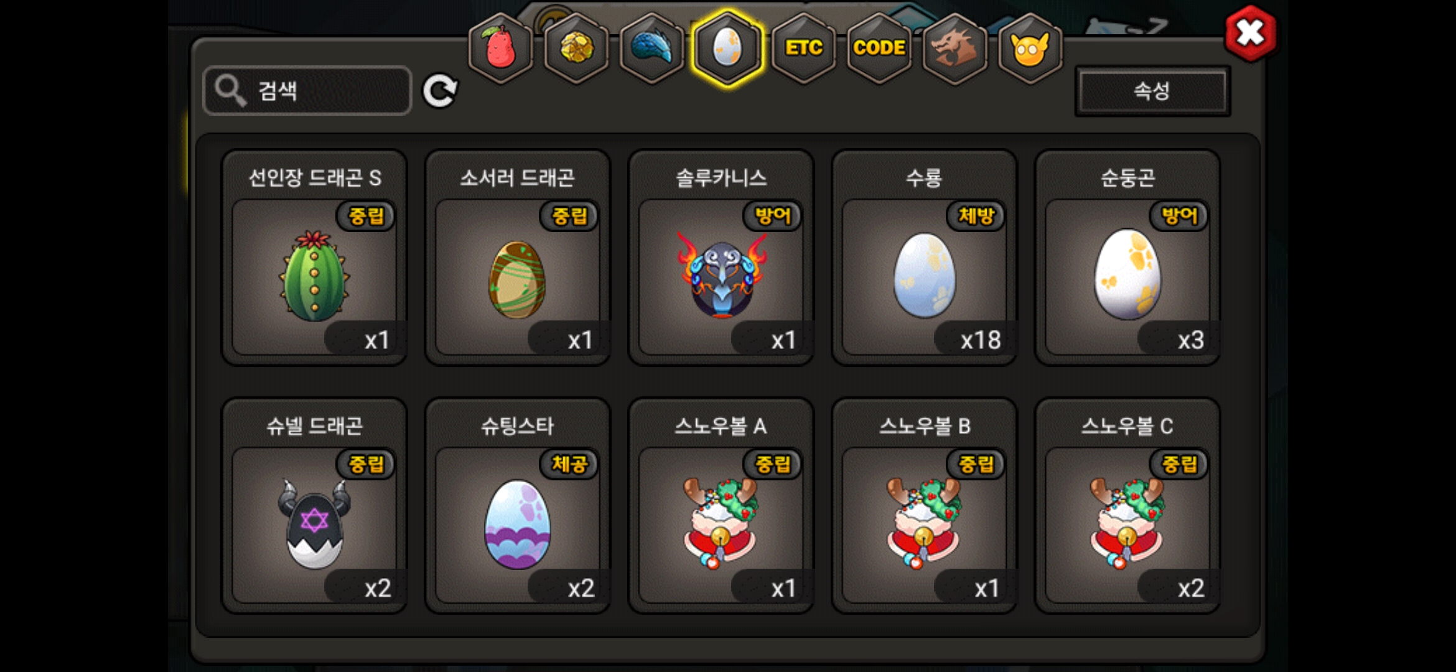Select the 솔루카니스 flaming egg
Screen dimensions: 1456x672
(x=721, y=257)
